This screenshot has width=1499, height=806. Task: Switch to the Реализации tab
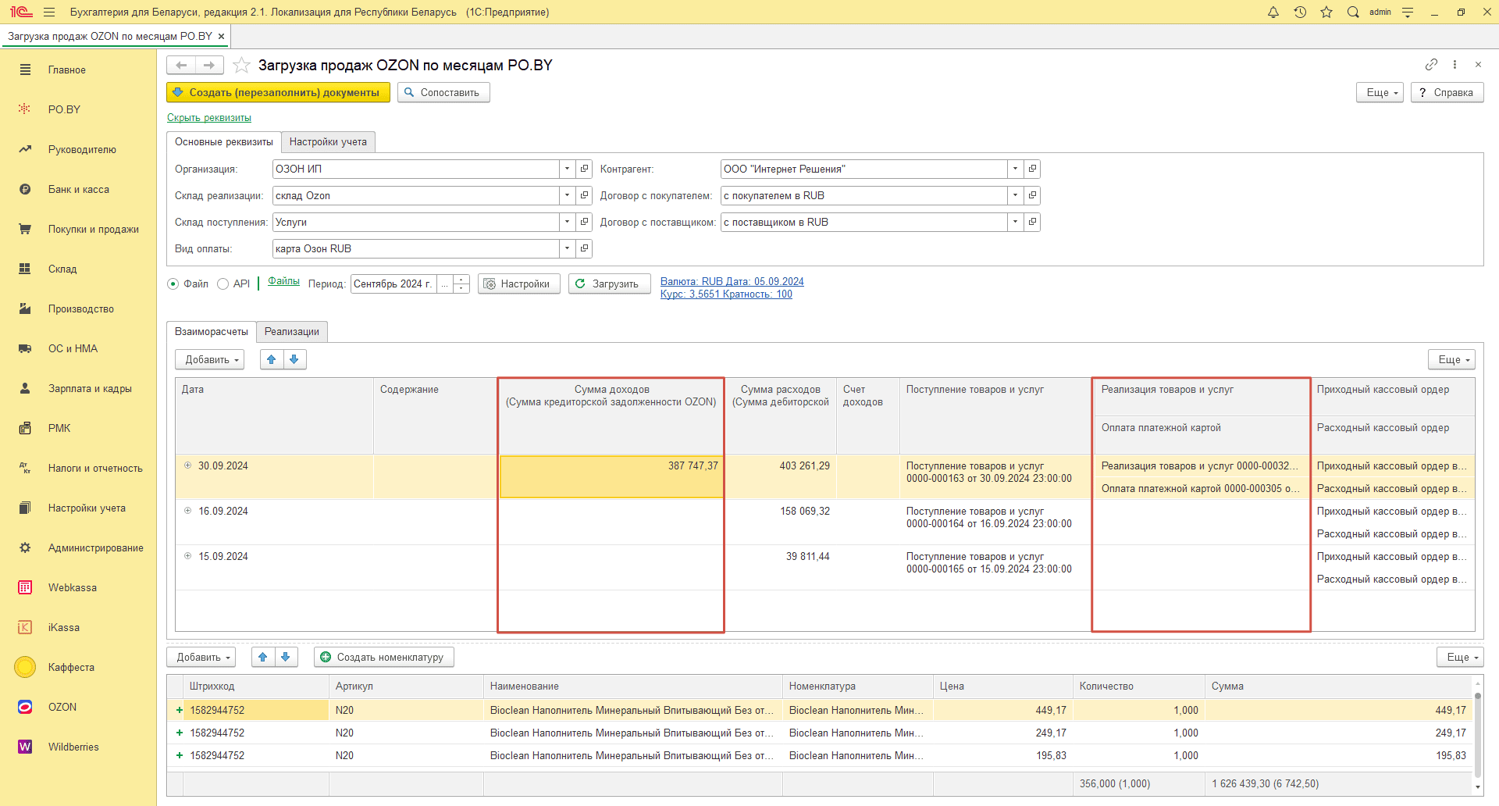(292, 331)
